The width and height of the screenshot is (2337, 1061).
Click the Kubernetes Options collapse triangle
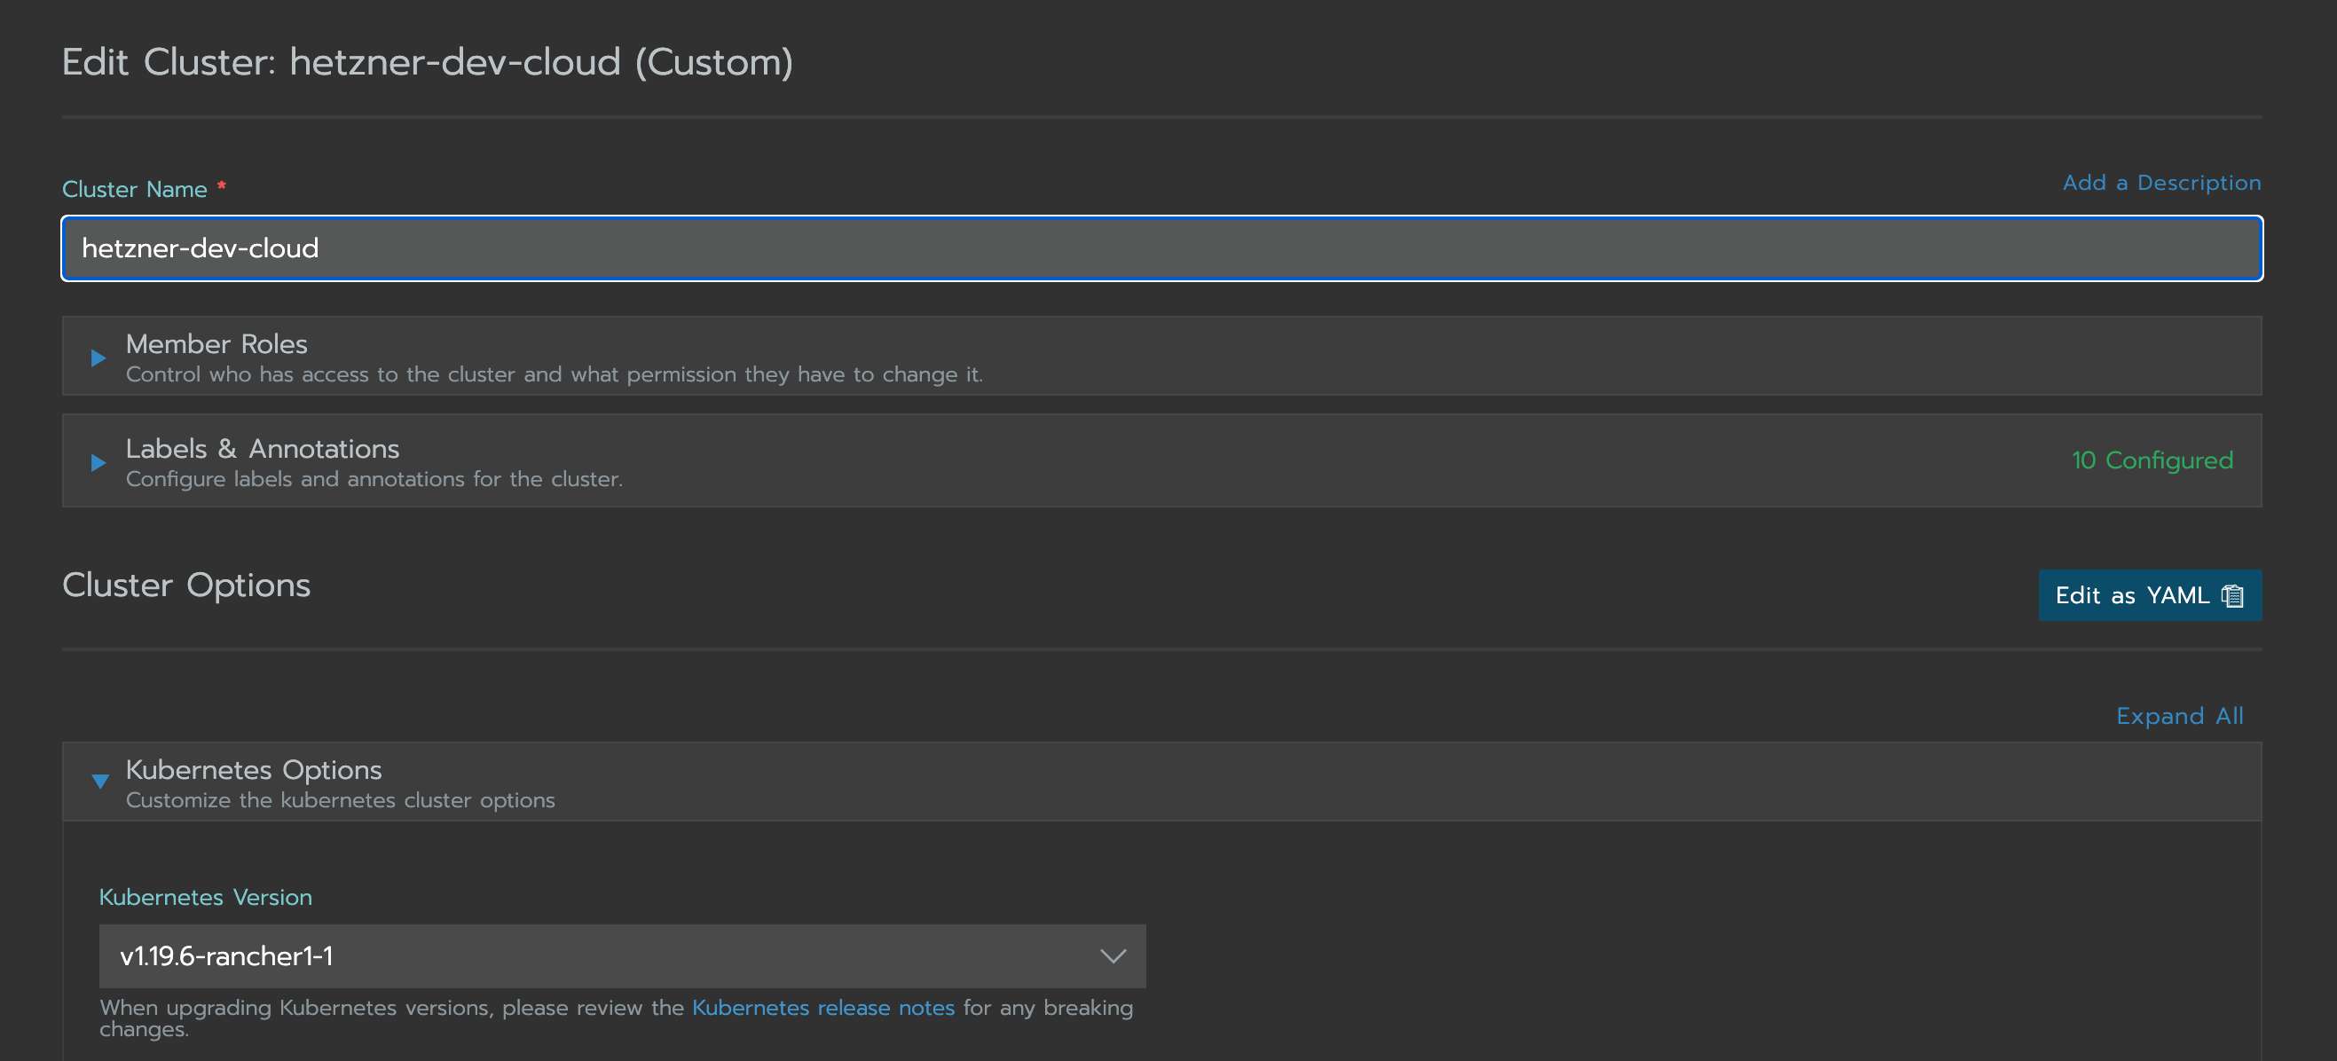click(99, 782)
